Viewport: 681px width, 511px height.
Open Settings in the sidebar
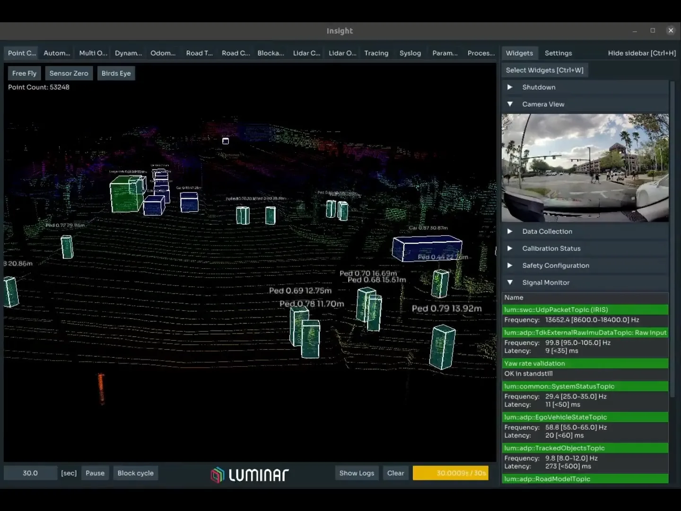tap(558, 53)
